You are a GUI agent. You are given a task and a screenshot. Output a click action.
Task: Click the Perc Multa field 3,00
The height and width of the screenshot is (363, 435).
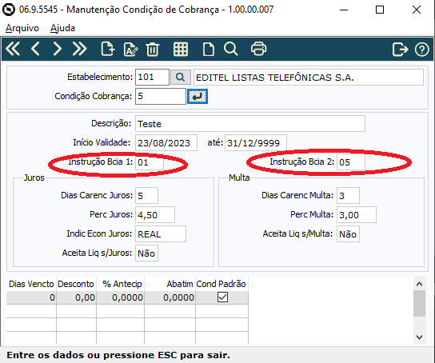[356, 214]
